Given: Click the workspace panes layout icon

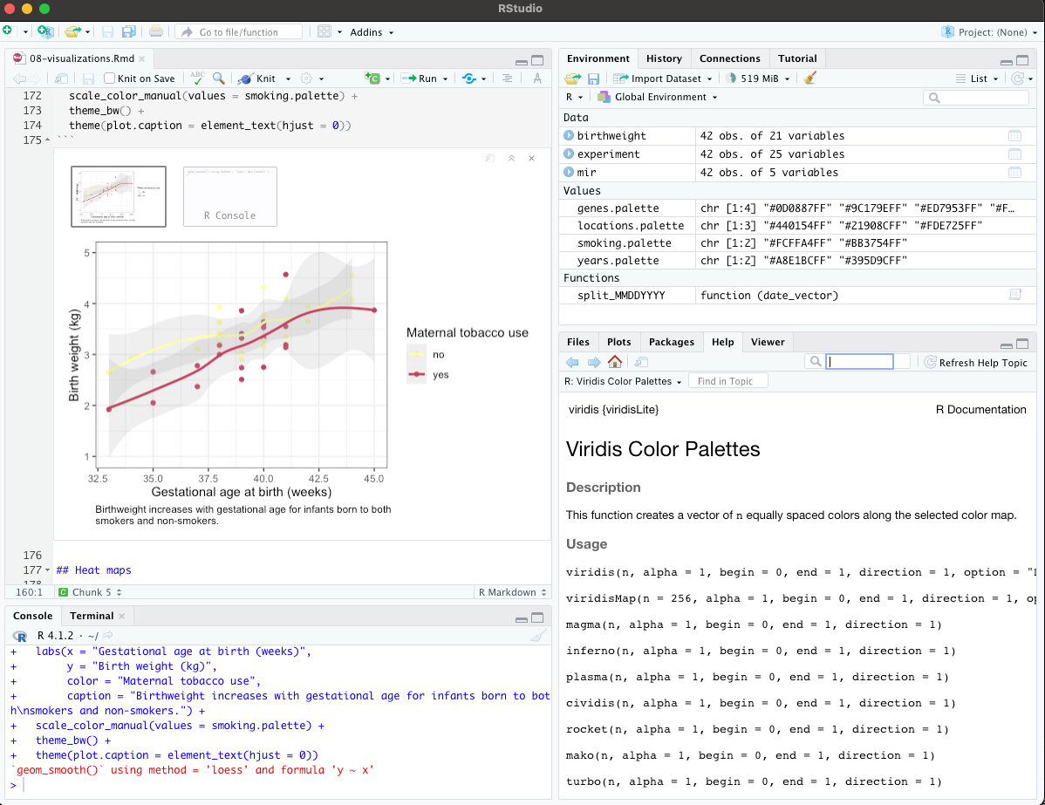Looking at the screenshot, I should tap(324, 31).
